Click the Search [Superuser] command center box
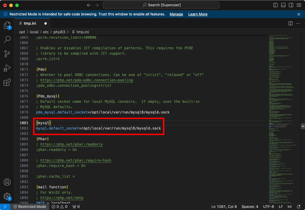Image resolution: width=305 pixels, height=210 pixels. 161,5
